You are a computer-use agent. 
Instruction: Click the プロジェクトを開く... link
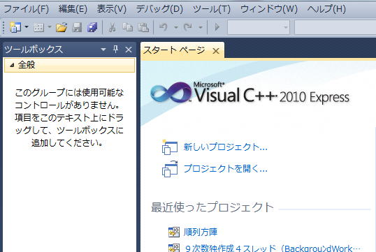tap(226, 168)
